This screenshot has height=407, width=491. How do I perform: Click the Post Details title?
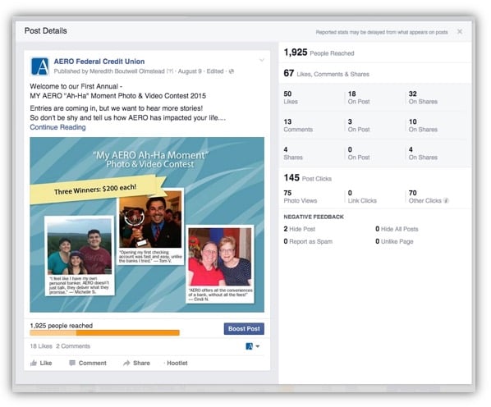click(x=46, y=30)
